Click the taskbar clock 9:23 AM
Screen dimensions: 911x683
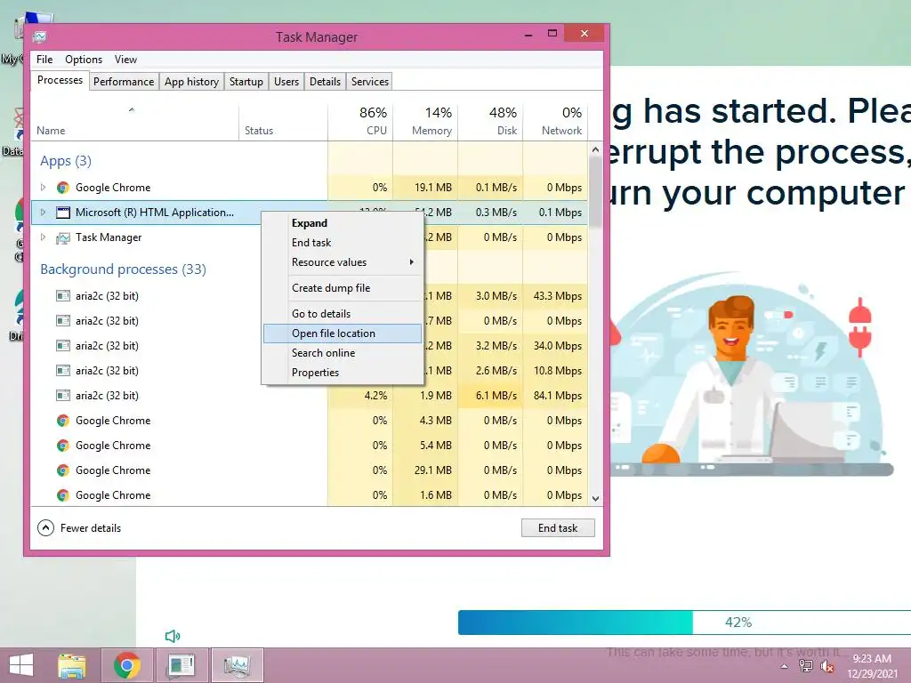tap(872, 659)
